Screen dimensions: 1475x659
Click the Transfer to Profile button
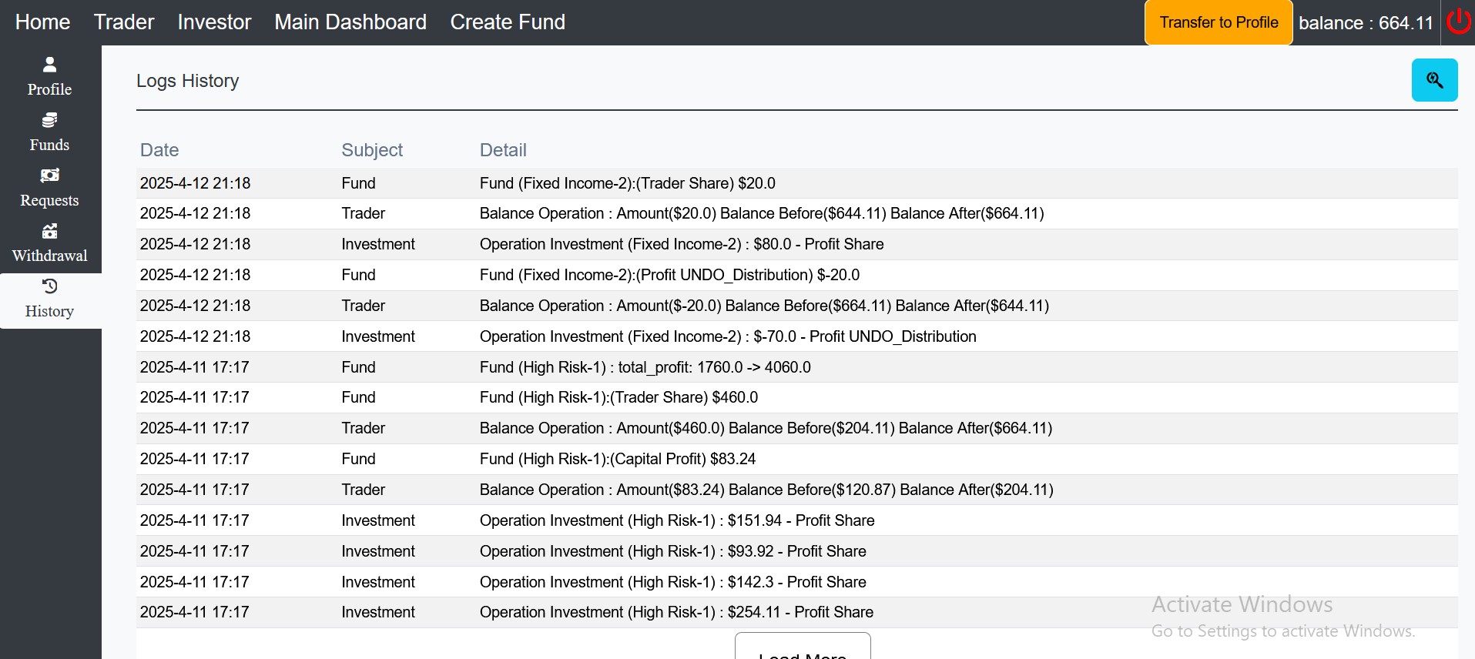(1219, 22)
